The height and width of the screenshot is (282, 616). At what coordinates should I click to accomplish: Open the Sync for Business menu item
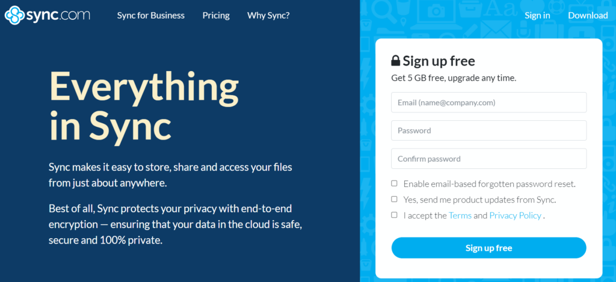[151, 15]
